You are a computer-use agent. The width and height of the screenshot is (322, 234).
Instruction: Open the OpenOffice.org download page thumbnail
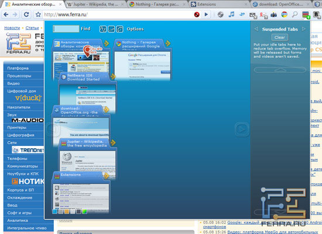click(x=81, y=128)
